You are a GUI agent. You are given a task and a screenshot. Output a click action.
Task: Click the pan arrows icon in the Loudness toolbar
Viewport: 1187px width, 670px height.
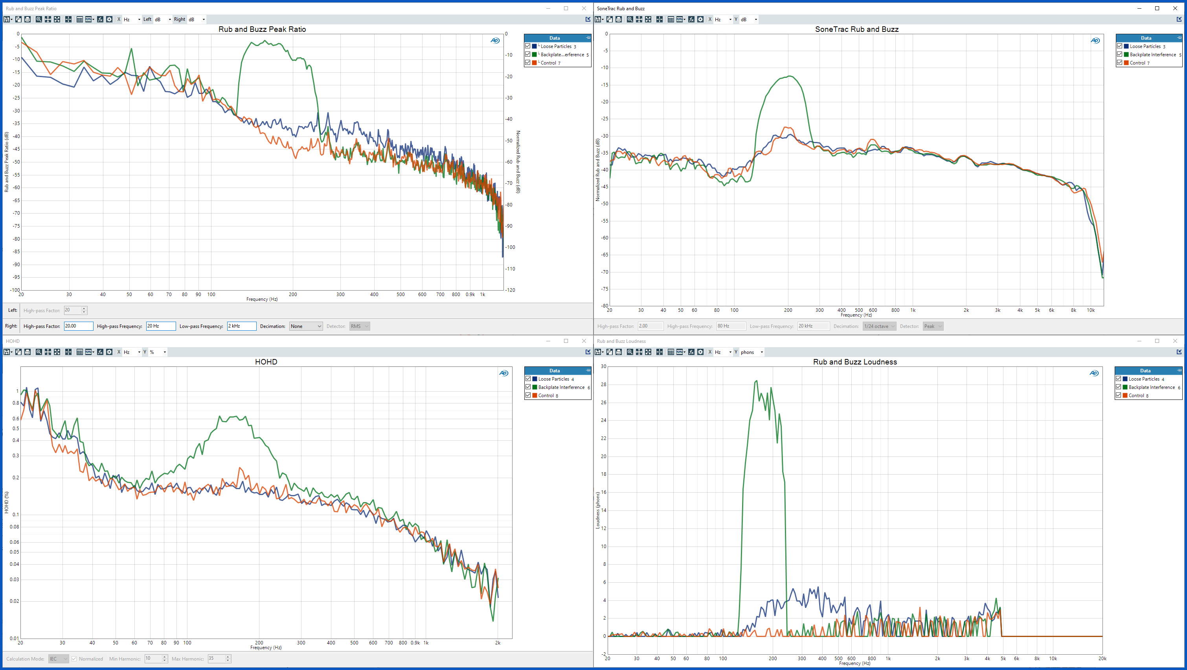(x=639, y=352)
